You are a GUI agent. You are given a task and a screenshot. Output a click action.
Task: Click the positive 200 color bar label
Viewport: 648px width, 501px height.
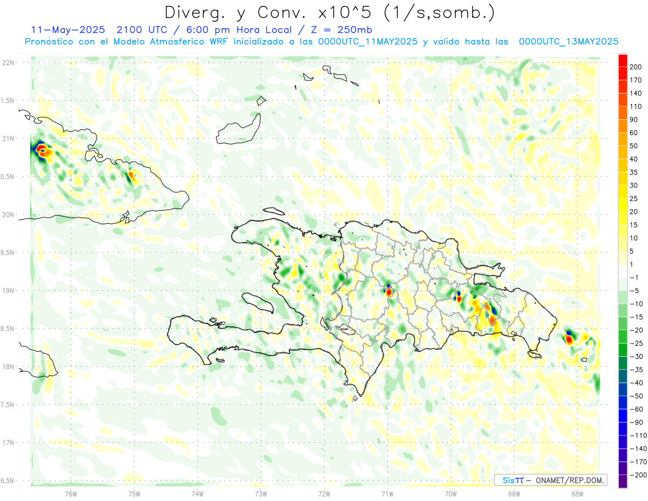[636, 67]
